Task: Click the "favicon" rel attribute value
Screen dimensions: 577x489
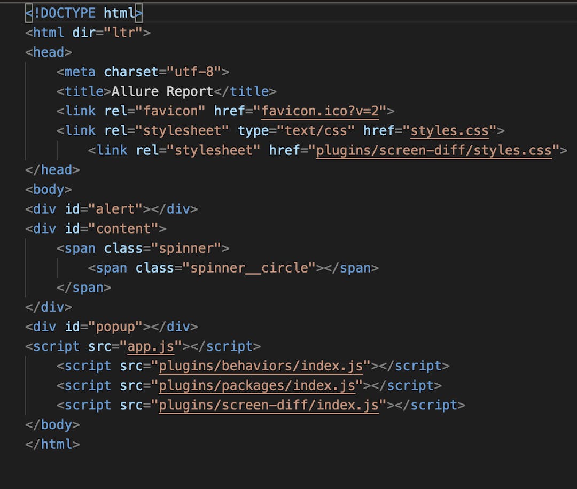Action: [x=170, y=111]
